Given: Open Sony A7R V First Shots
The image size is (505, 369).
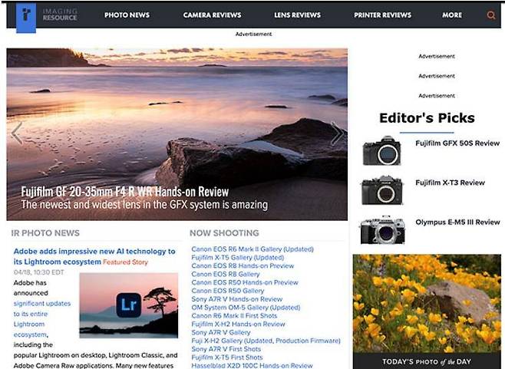Looking at the screenshot, I should coord(226,349).
